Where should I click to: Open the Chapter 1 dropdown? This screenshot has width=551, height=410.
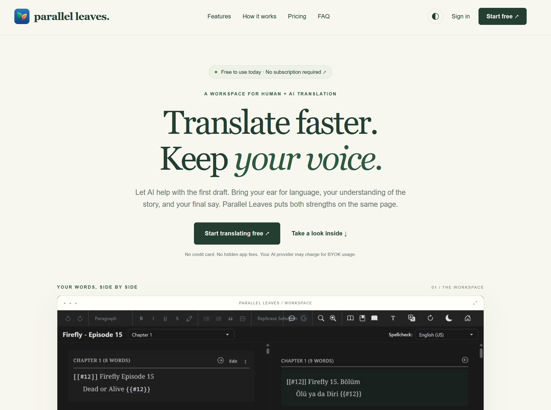[181, 335]
